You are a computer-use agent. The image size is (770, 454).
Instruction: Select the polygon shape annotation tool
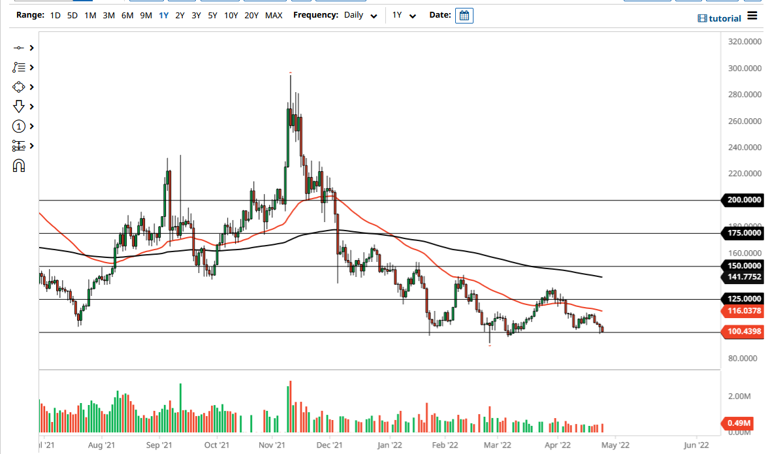(x=20, y=87)
